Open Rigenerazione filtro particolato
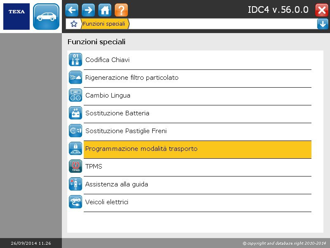 tap(198, 78)
